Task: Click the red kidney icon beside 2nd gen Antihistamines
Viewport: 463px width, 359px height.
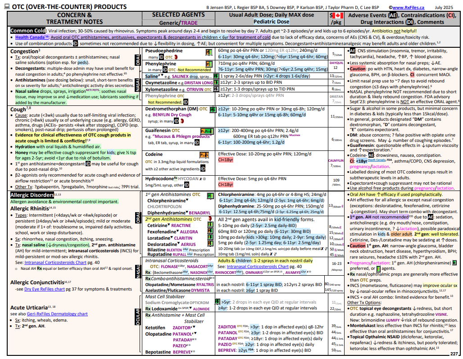Action: [210, 219]
